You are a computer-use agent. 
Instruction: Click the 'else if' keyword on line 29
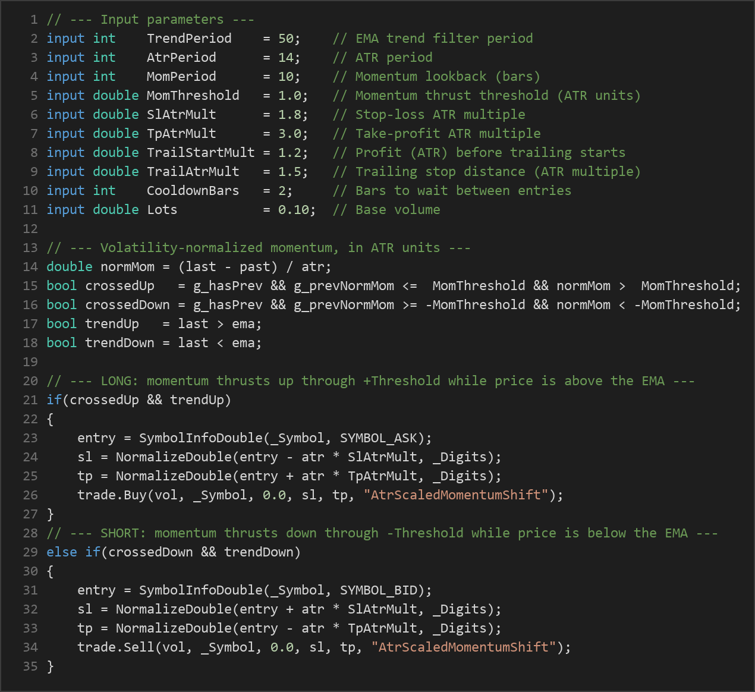click(x=73, y=552)
